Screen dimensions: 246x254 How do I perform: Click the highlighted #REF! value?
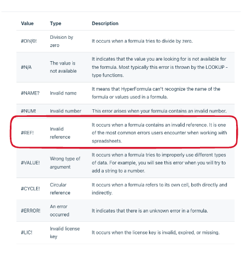pos(27,133)
